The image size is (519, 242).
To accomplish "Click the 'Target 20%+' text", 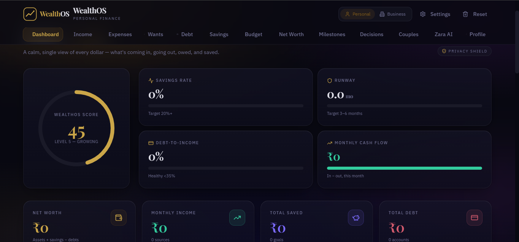I will pos(160,113).
